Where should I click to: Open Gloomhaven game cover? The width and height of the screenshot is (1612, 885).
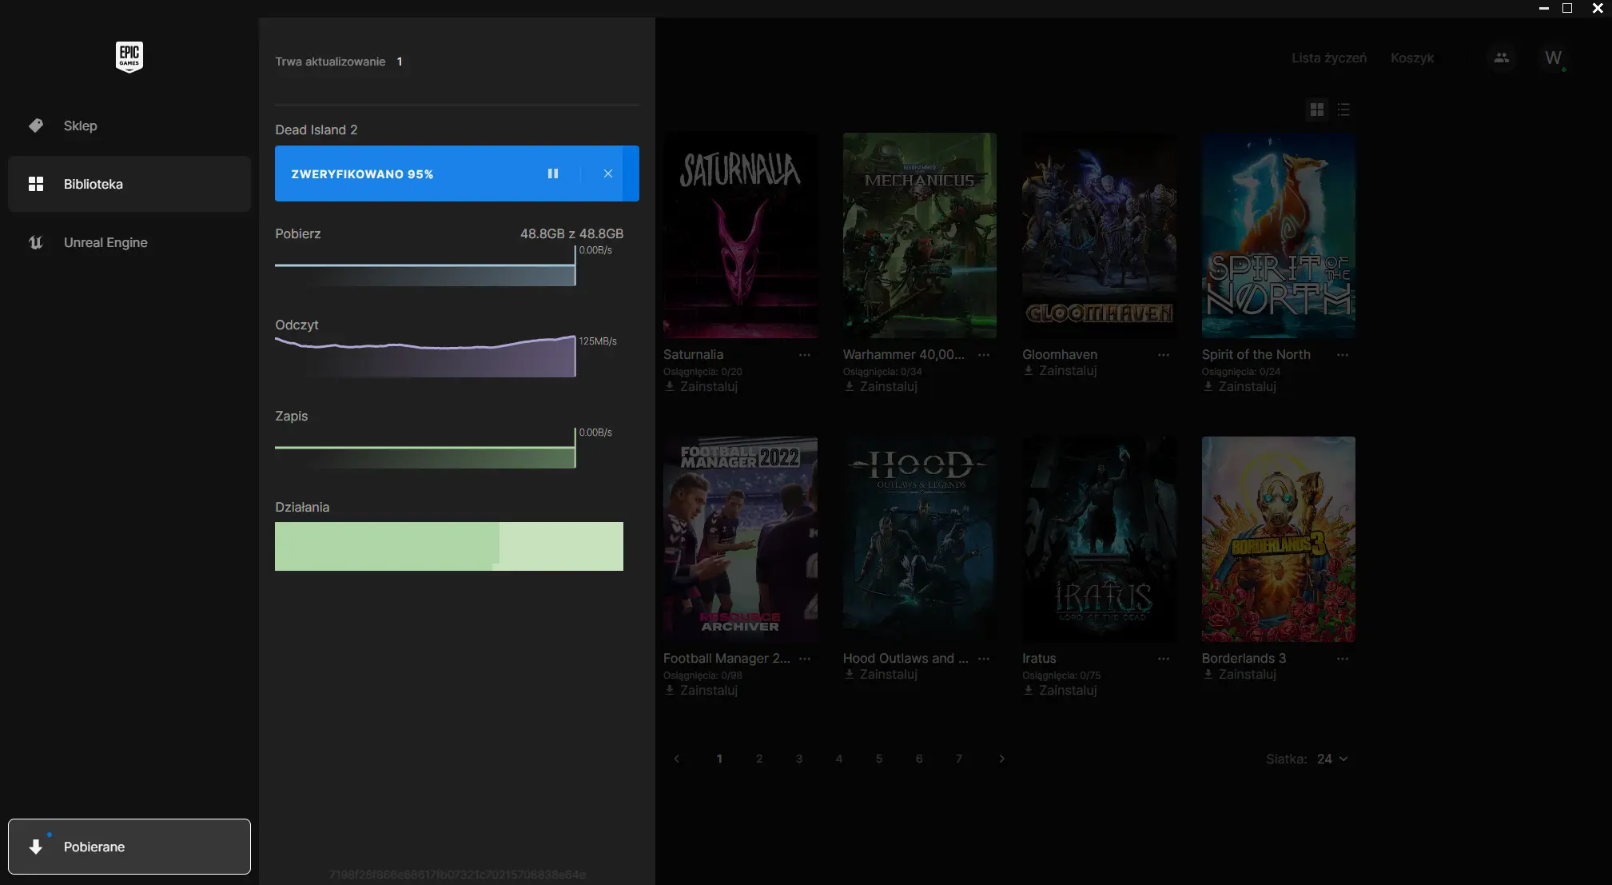1099,235
